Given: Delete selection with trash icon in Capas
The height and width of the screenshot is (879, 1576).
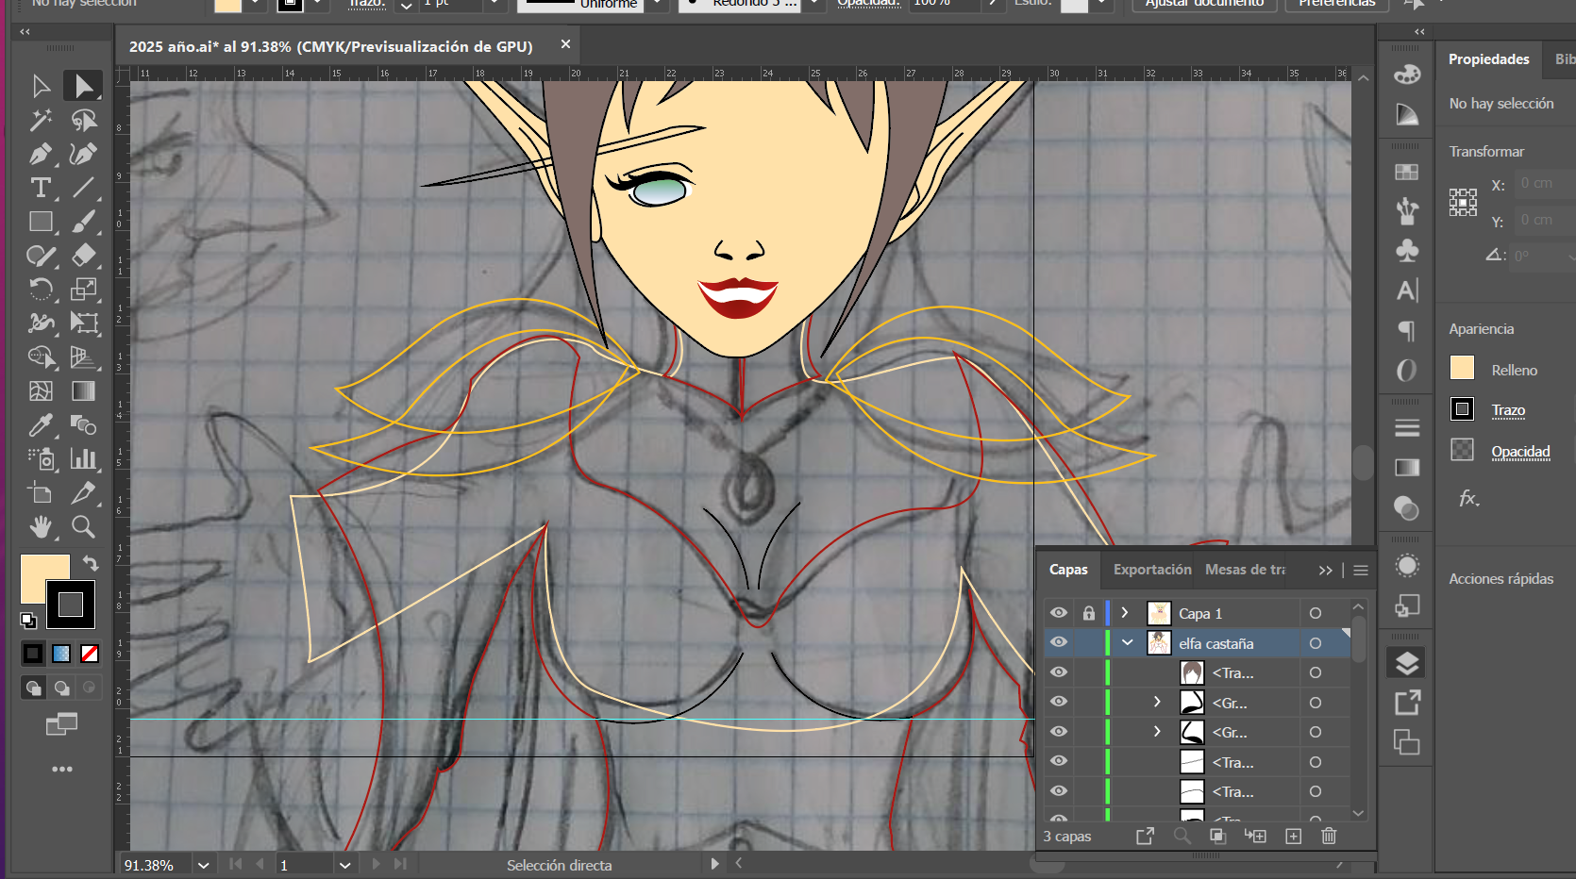Looking at the screenshot, I should 1329,836.
